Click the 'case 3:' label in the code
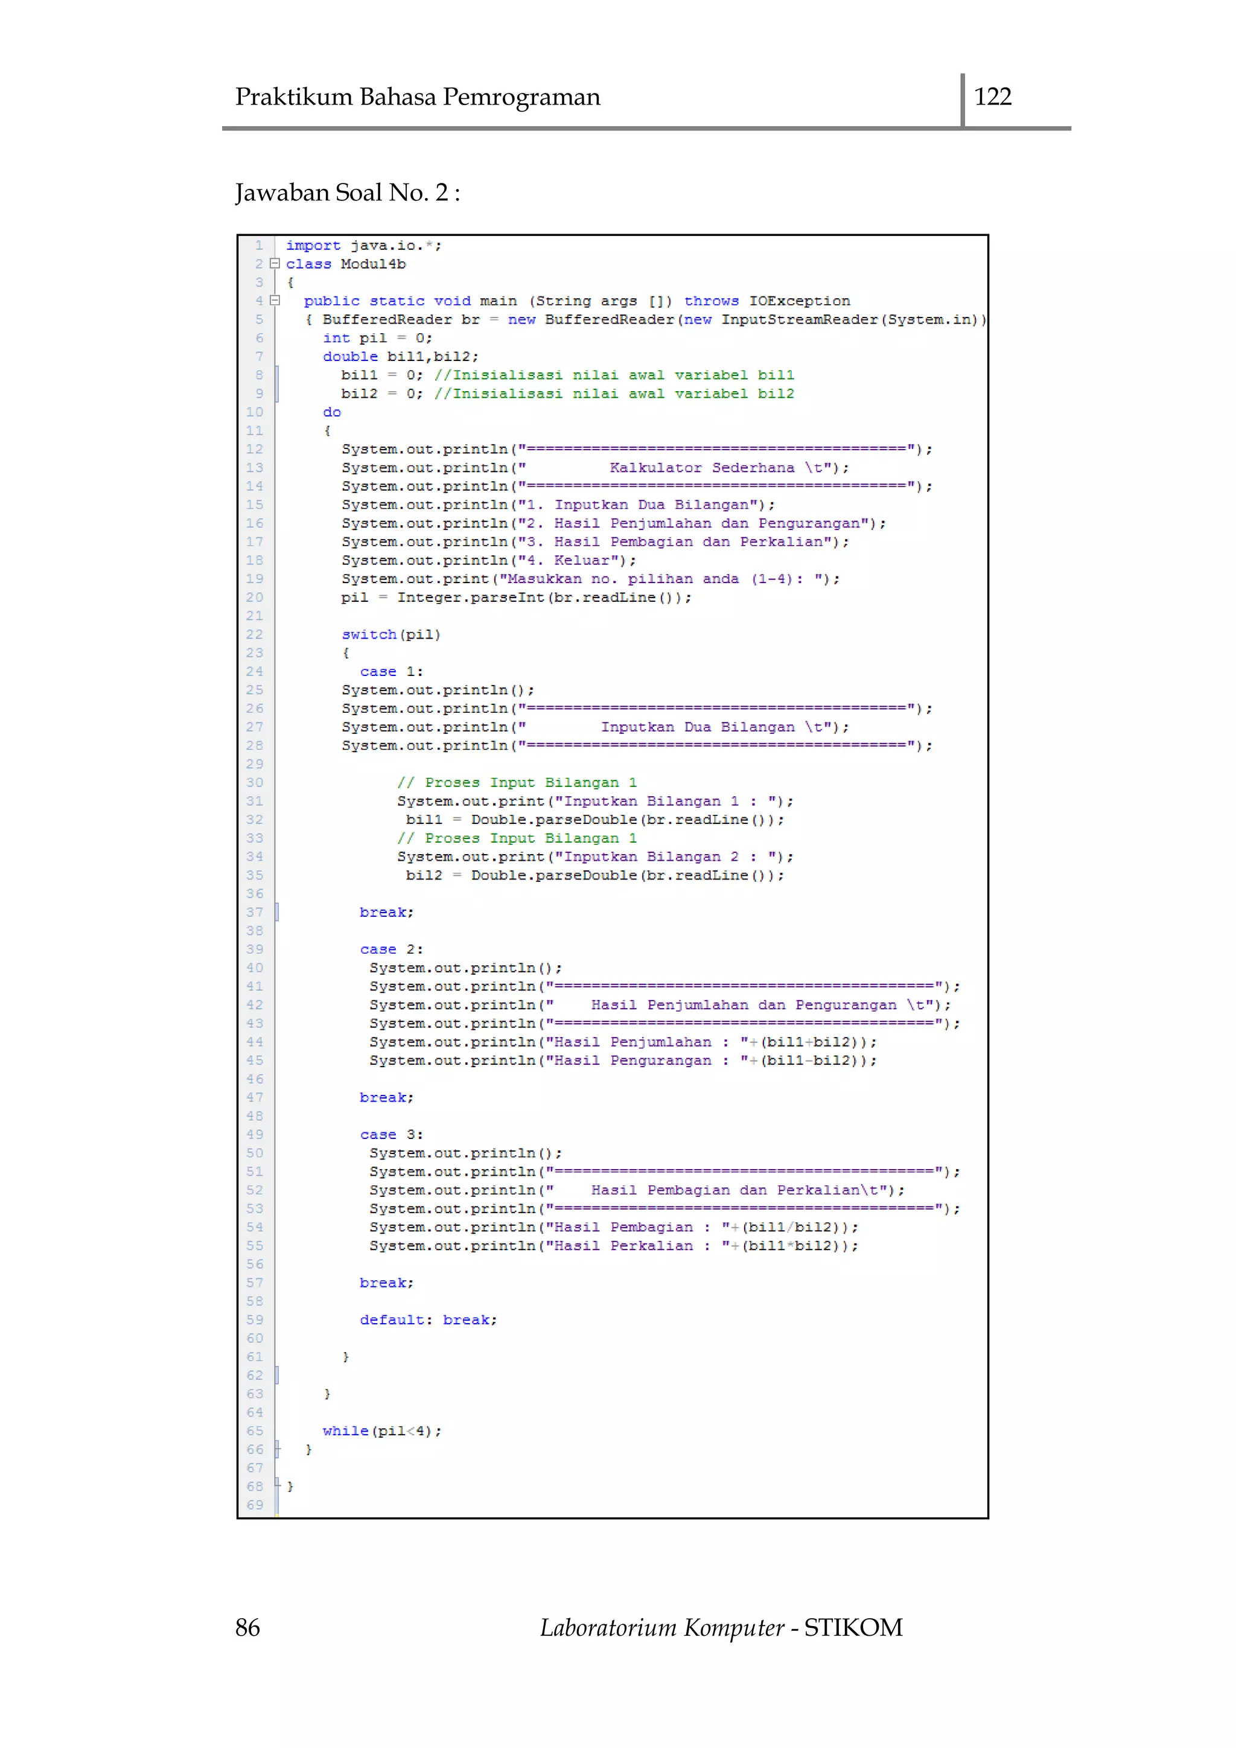The height and width of the screenshot is (1748, 1236). click(x=391, y=1134)
